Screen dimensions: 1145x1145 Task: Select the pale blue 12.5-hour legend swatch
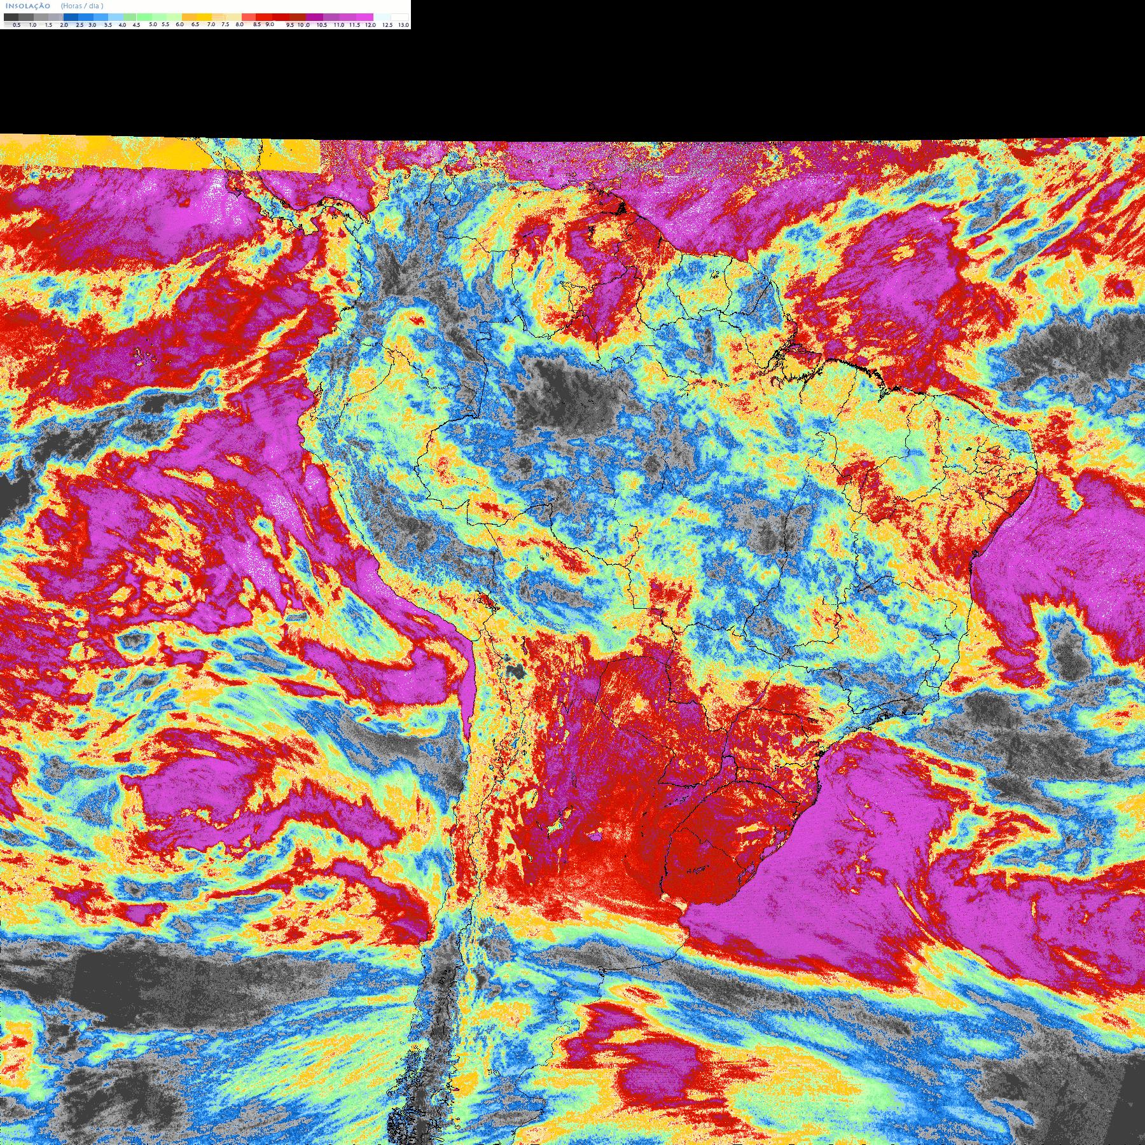(382, 17)
